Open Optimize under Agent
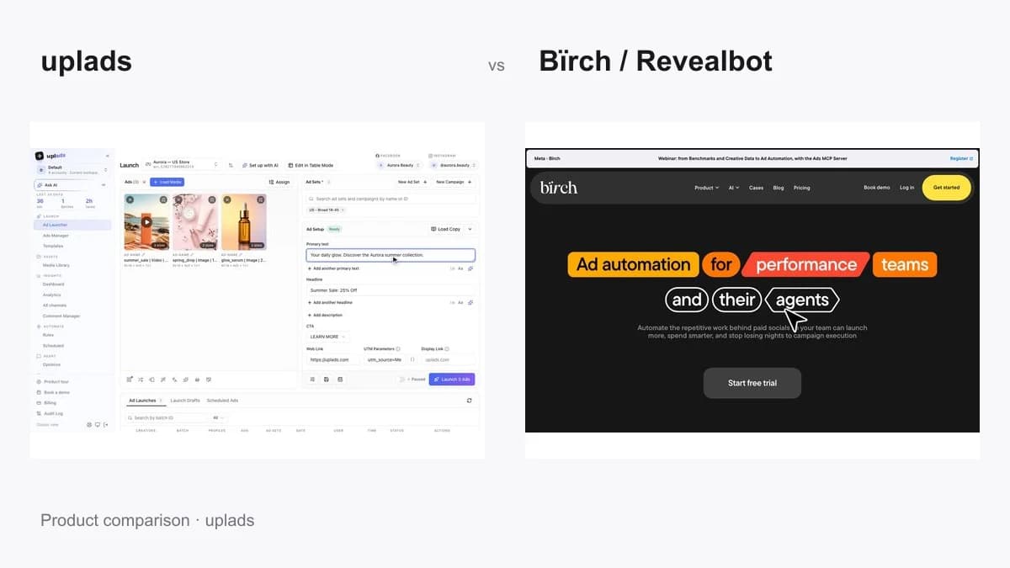Viewport: 1010px width, 568px height. point(51,364)
